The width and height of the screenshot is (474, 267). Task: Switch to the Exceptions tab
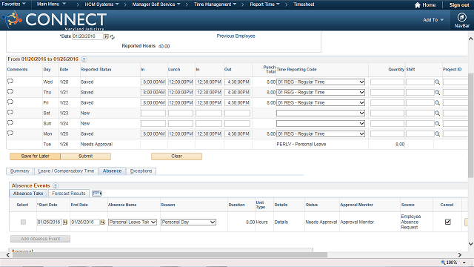tap(141, 171)
